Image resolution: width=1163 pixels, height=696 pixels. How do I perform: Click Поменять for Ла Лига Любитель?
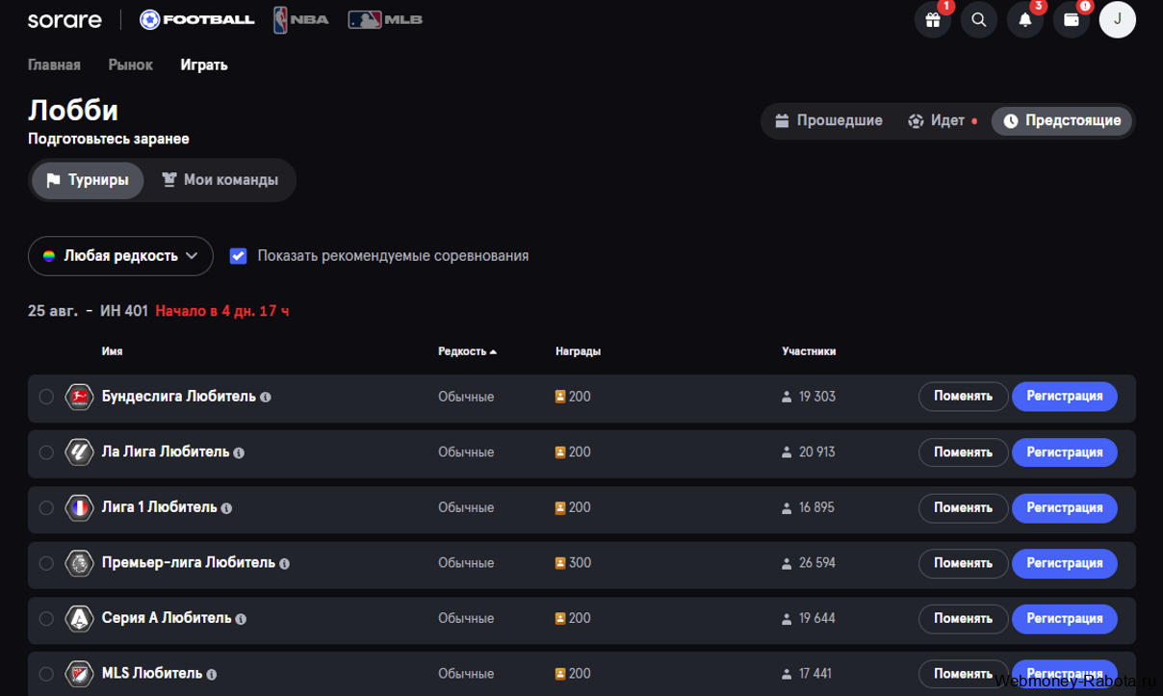click(963, 452)
